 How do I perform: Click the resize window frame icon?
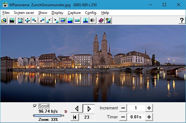(20, 20)
